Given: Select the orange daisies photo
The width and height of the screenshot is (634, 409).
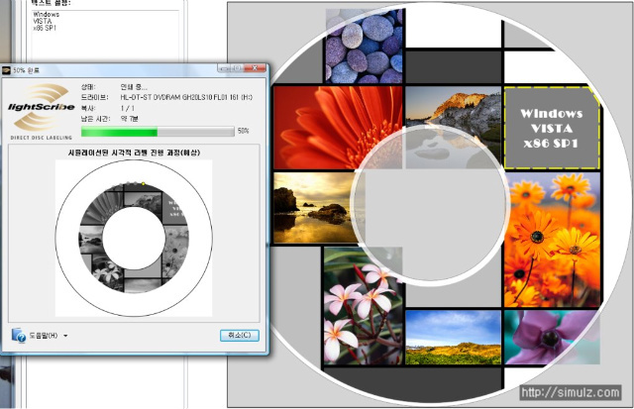Looking at the screenshot, I should (x=553, y=240).
